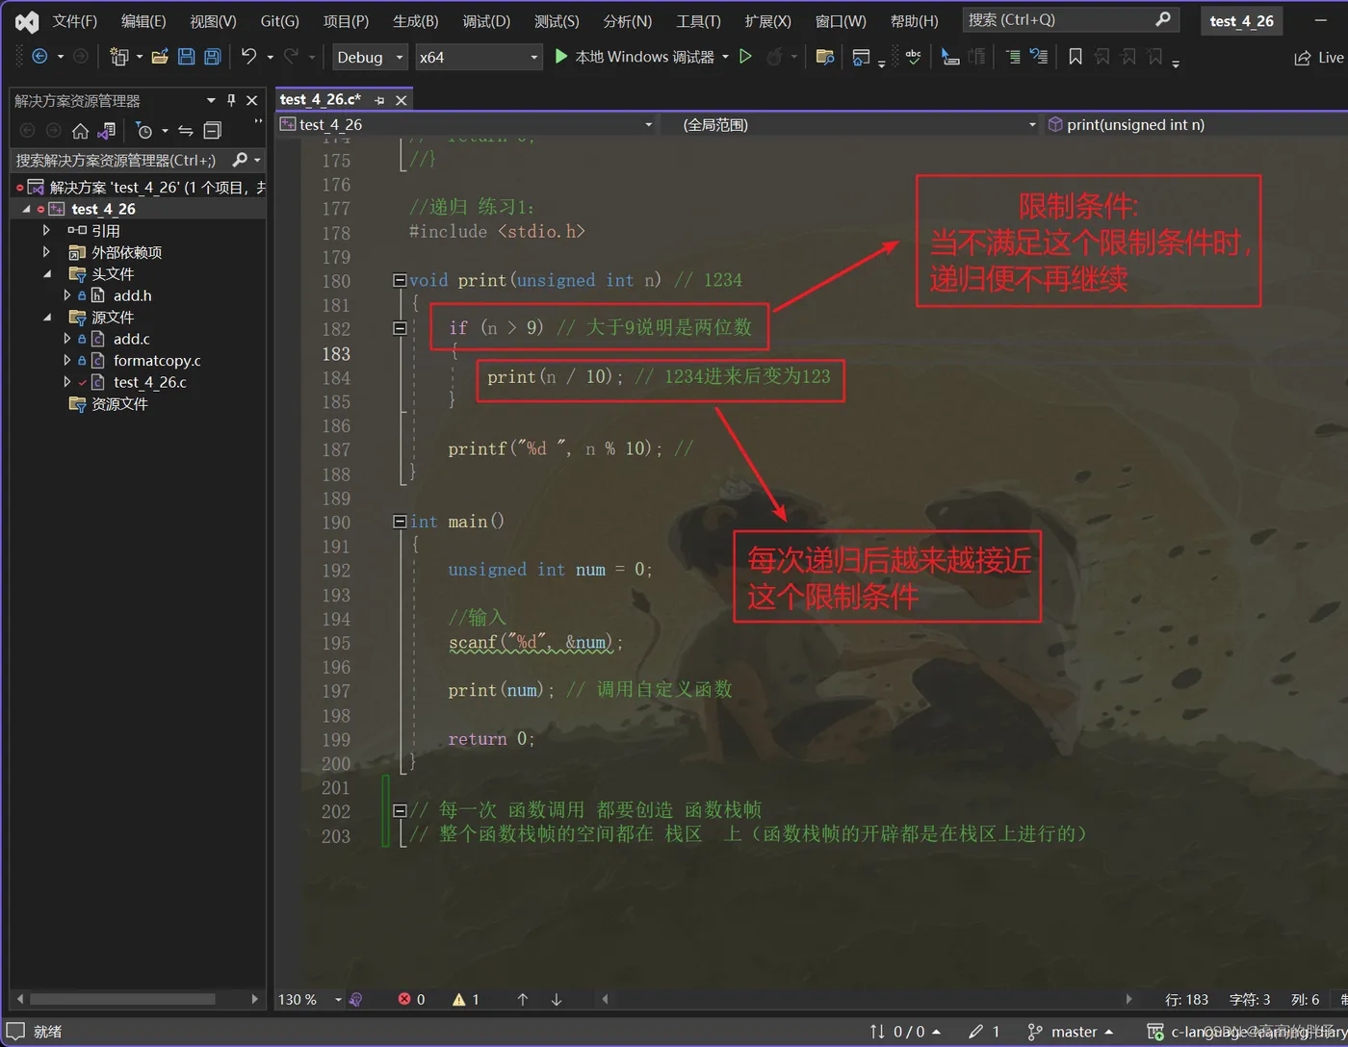Go to the next issue with down arrow
The height and width of the screenshot is (1047, 1348).
click(556, 999)
